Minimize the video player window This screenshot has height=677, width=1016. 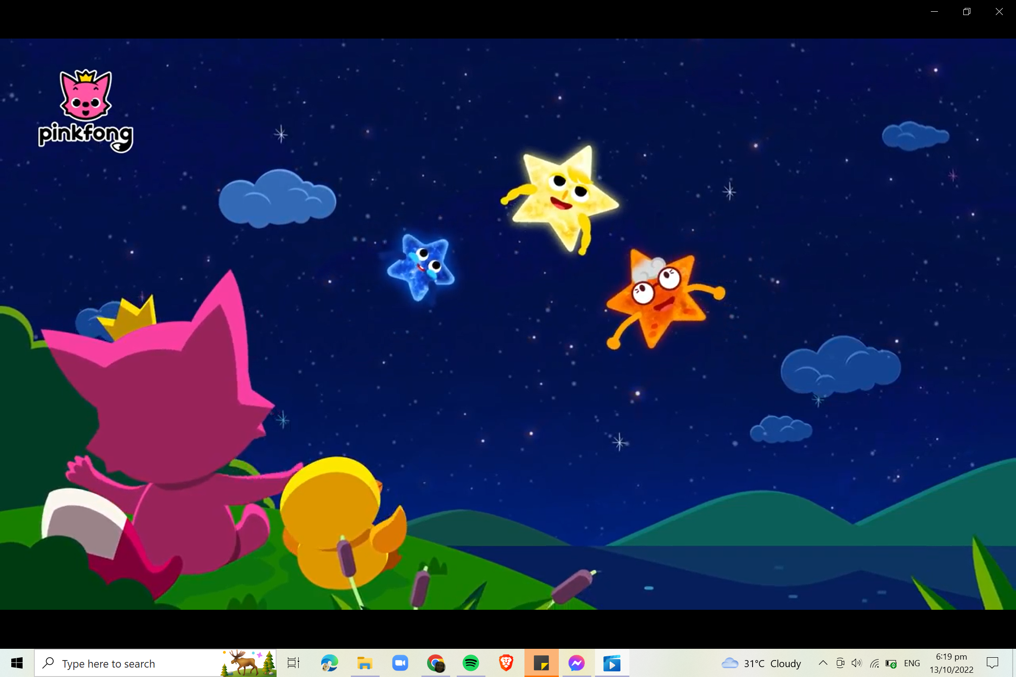(935, 12)
